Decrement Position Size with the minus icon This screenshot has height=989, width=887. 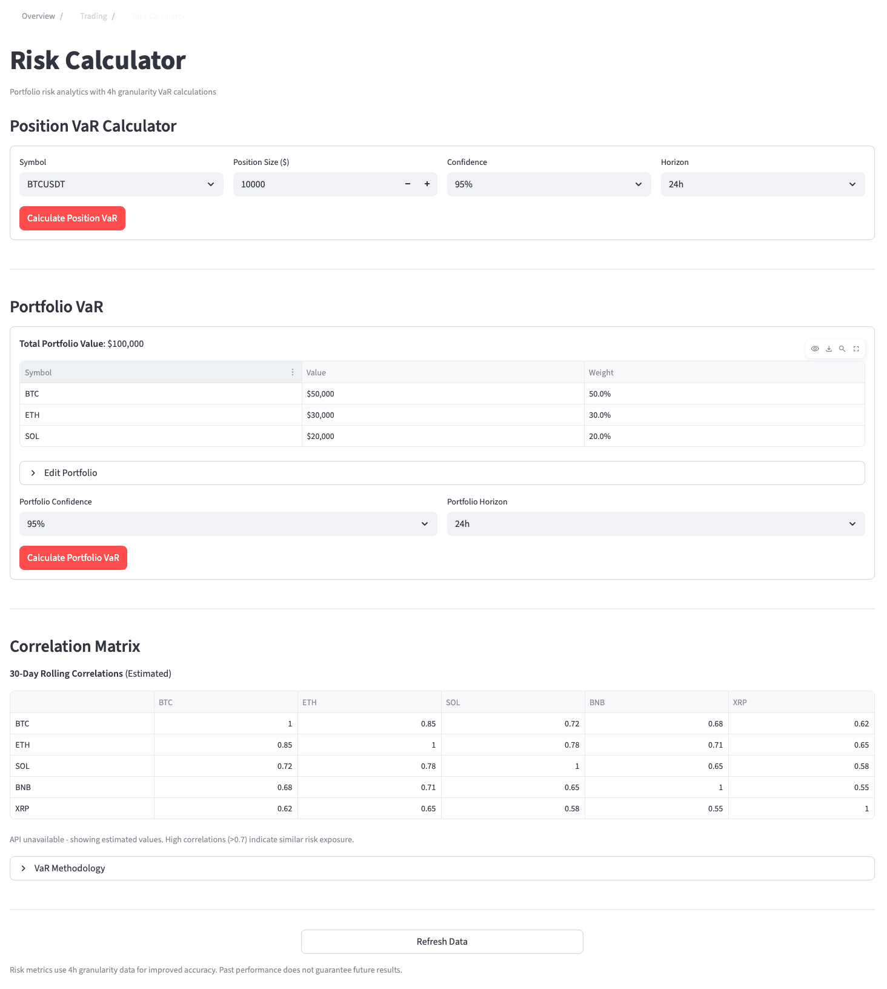[407, 184]
